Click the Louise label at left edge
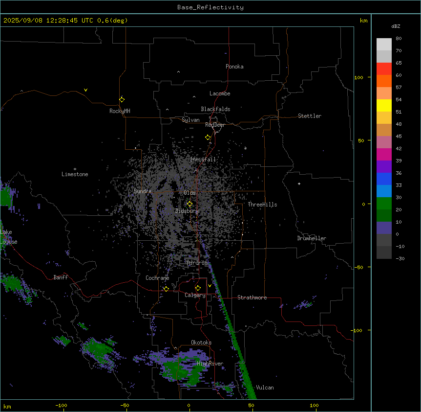Screen dimensions: 421x412 tap(9, 242)
